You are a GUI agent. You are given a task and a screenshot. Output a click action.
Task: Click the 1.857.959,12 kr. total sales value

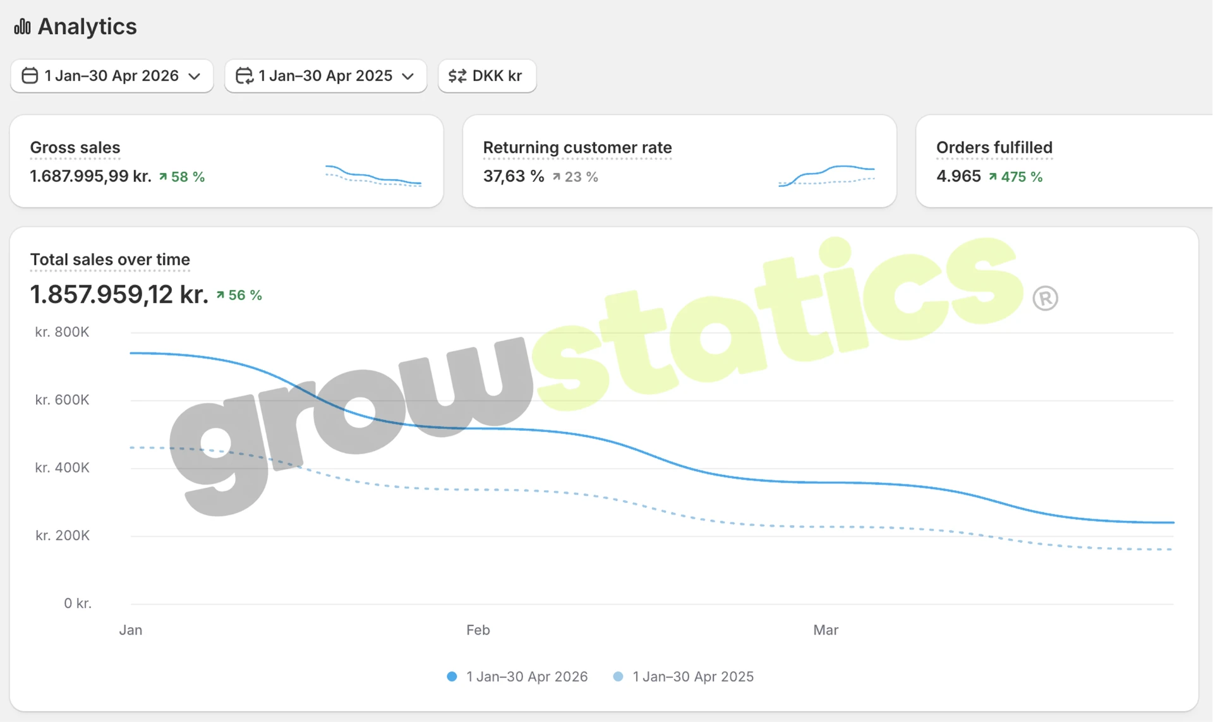(x=119, y=294)
